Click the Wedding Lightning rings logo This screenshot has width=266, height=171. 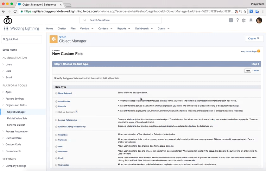coord(8,20)
